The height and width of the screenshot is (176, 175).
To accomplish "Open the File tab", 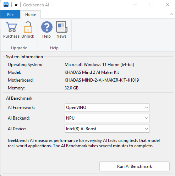I will tap(10, 15).
